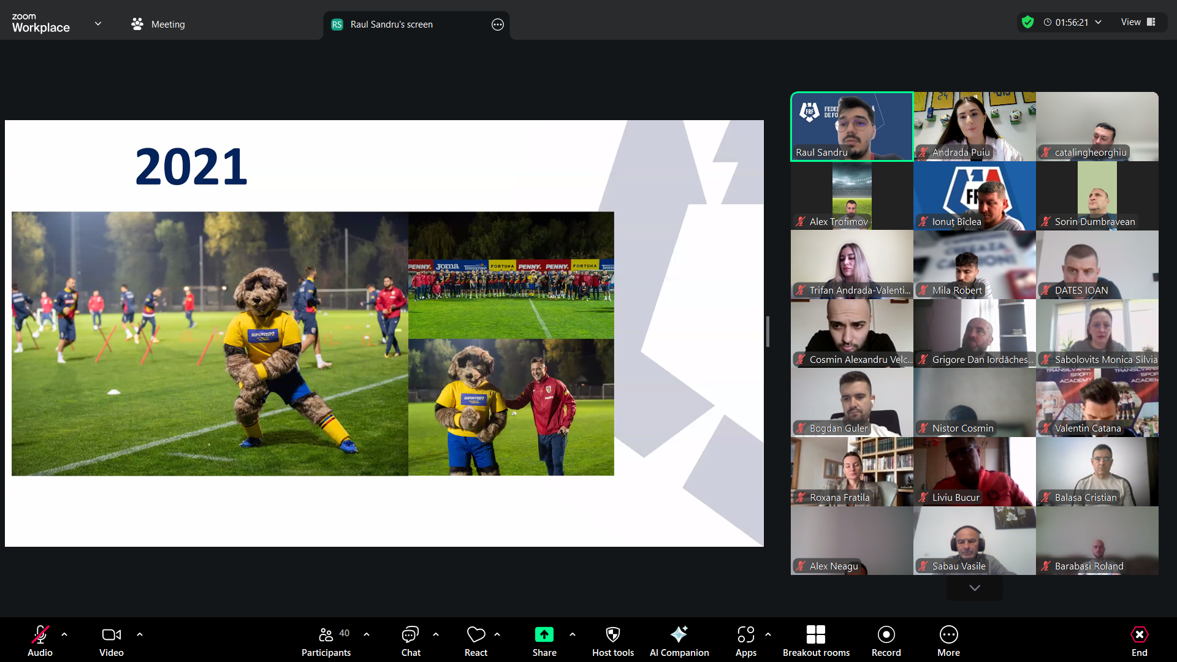Open Breakout rooms

(x=815, y=641)
